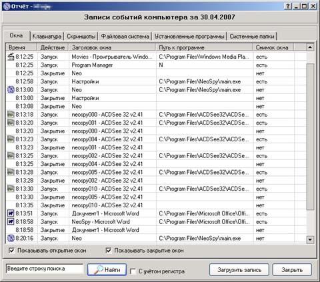Select 'neospy001 - ACDSee 32 v2.41' Закрытие row
The image size is (320, 282).
[156, 147]
